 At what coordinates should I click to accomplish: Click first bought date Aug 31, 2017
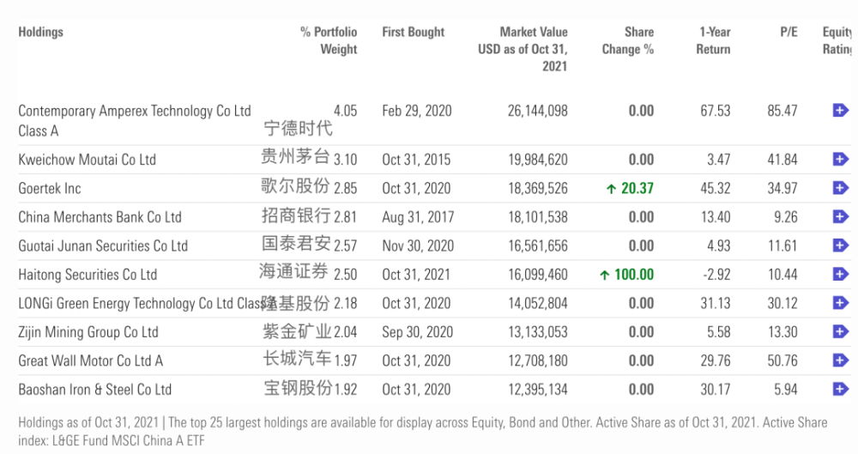(x=418, y=217)
